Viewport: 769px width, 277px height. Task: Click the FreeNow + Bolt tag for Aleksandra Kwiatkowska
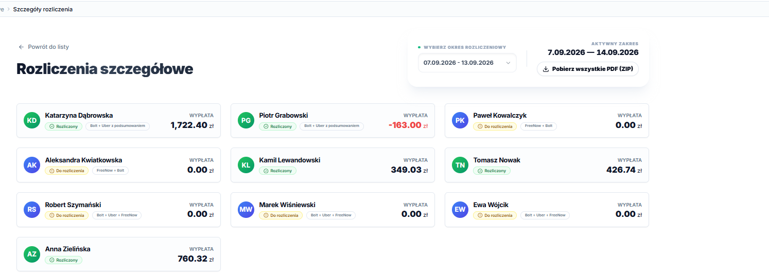110,171
